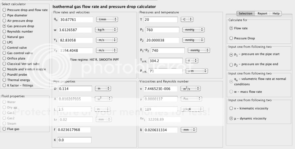Switch to the Report tab
Screen dimensions: 295x149
point(262,13)
